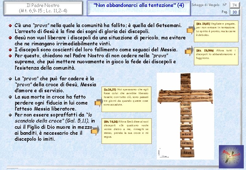Click the text "scandalo della croce (Gal. 5,11)"
Image resolution: width=246 pixels, height=170 pixels.
[52, 121]
